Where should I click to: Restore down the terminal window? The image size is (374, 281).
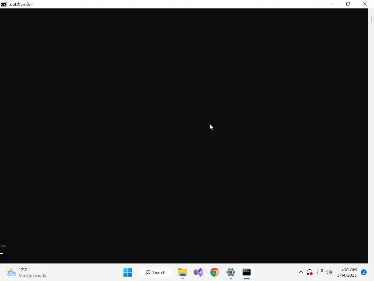point(348,4)
